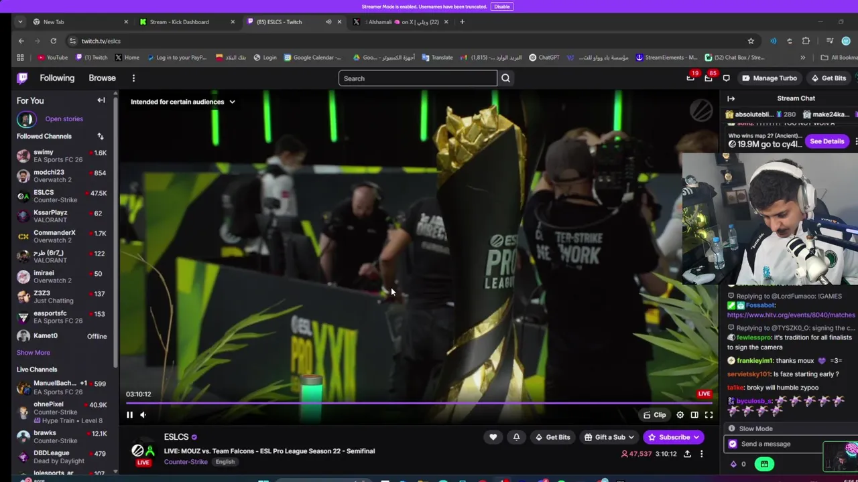Viewport: 858px width, 482px height.
Task: Bookmark this page with the star icon
Action: [x=751, y=41]
